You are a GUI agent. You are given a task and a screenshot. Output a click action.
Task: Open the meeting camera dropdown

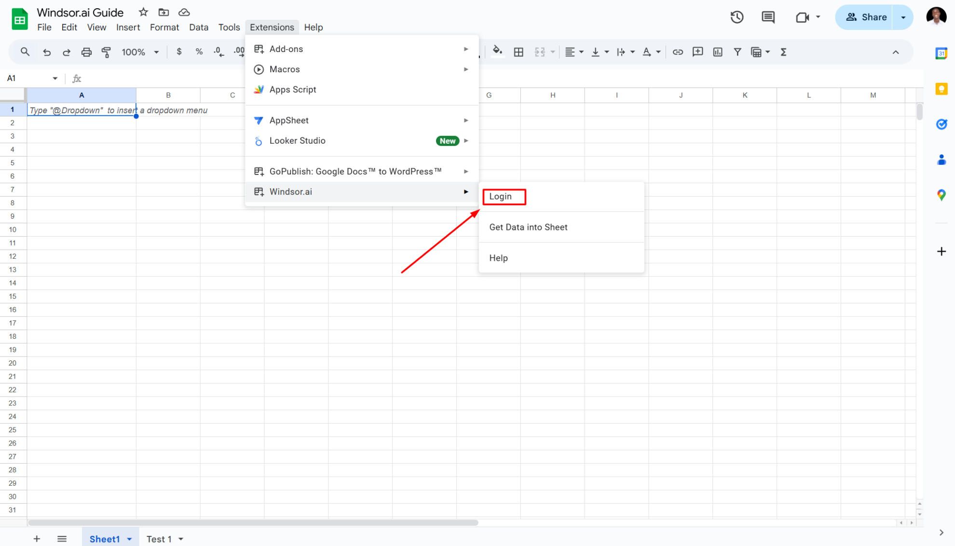tap(818, 17)
